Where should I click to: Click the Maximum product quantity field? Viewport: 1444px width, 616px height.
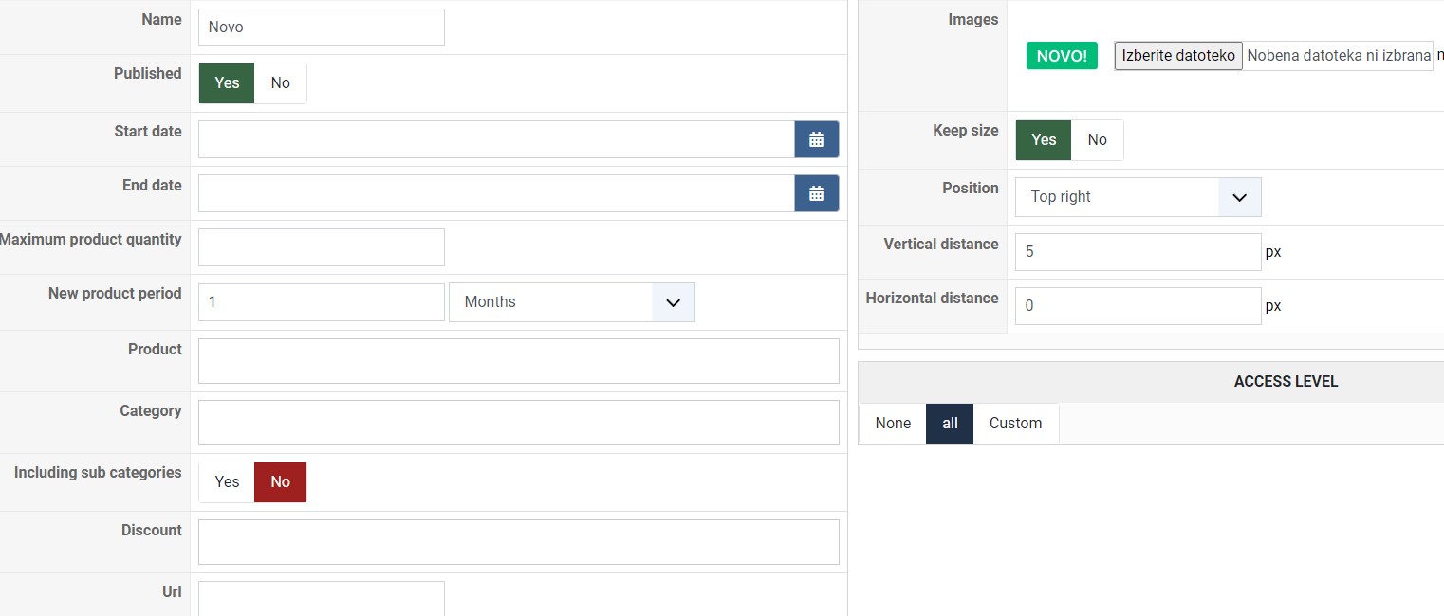tap(321, 247)
